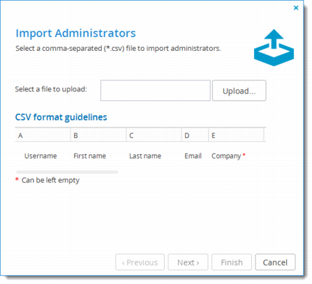Cancel the import wizard

(275, 262)
